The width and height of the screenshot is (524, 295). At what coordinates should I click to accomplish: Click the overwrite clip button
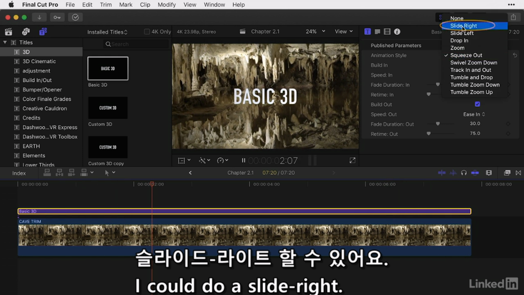coord(84,172)
